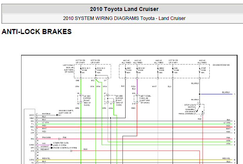The width and height of the screenshot is (243, 164).
Task: Click the 'BLU/BLK' label on the horizontal blue wire
Action: [226, 92]
